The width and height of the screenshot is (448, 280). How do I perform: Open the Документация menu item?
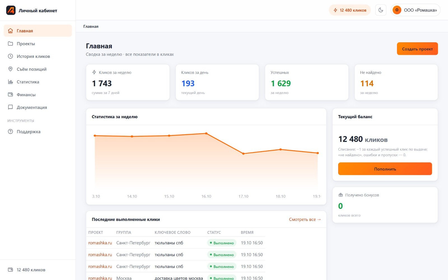38,107
